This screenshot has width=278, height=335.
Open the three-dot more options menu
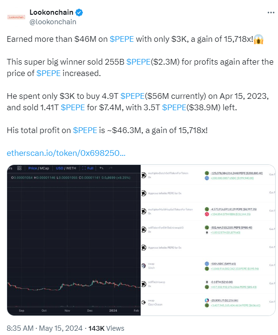click(x=271, y=13)
